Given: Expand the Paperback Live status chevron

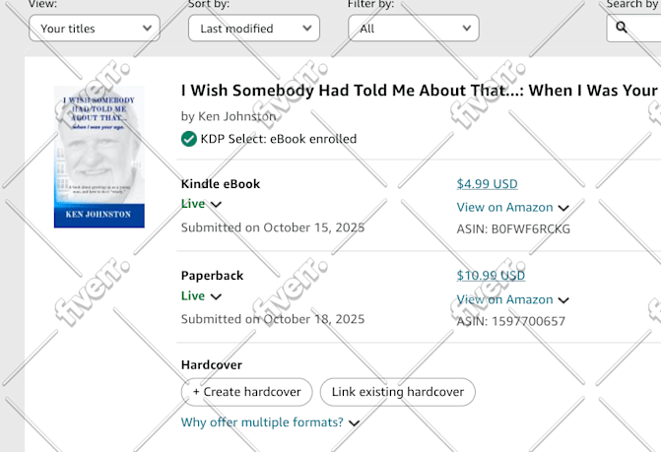Looking at the screenshot, I should coord(217,296).
